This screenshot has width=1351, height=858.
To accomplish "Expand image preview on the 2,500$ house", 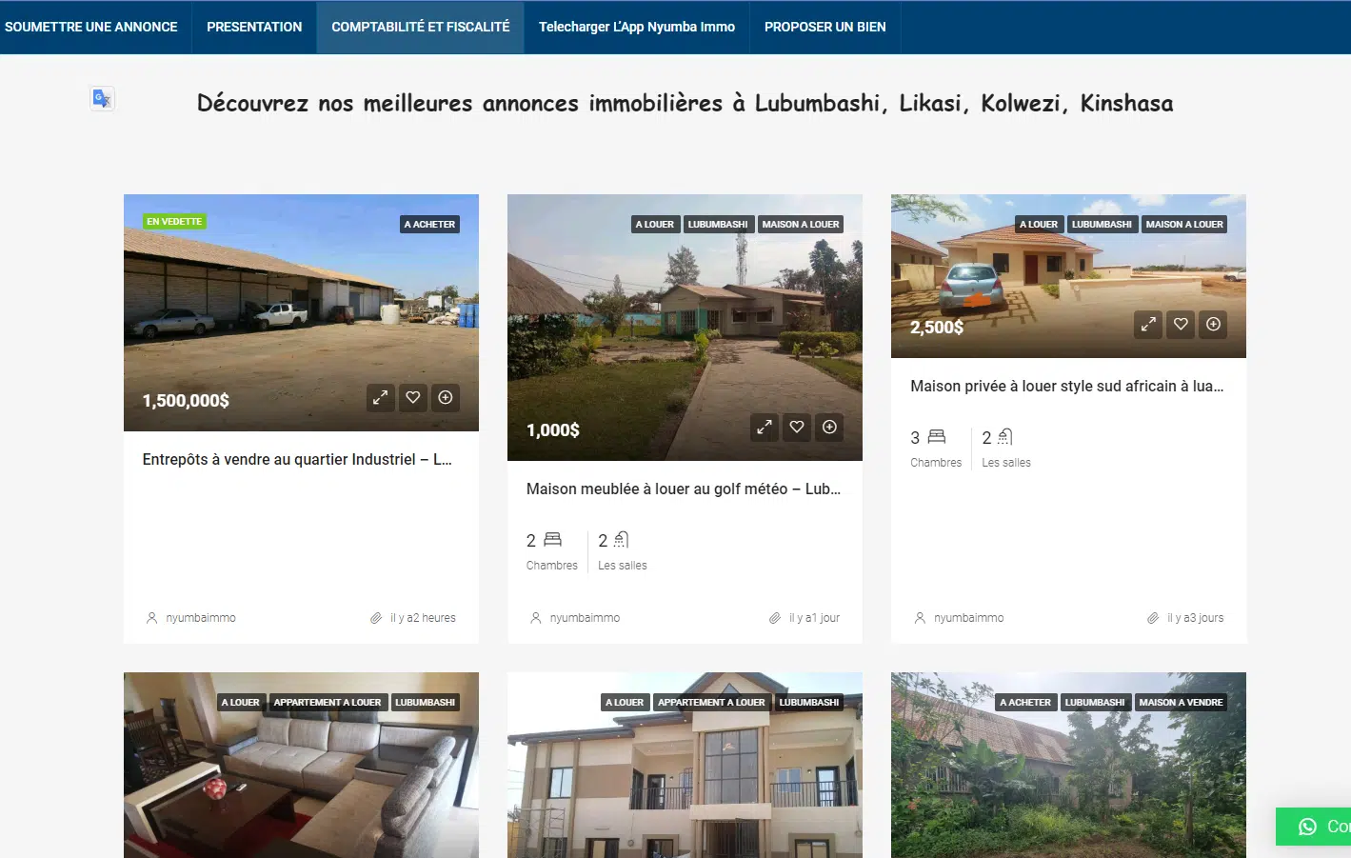I will (1148, 325).
